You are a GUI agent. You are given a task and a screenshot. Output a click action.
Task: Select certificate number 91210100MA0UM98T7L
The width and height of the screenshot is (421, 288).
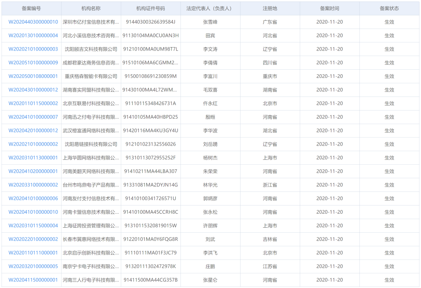pos(150,49)
